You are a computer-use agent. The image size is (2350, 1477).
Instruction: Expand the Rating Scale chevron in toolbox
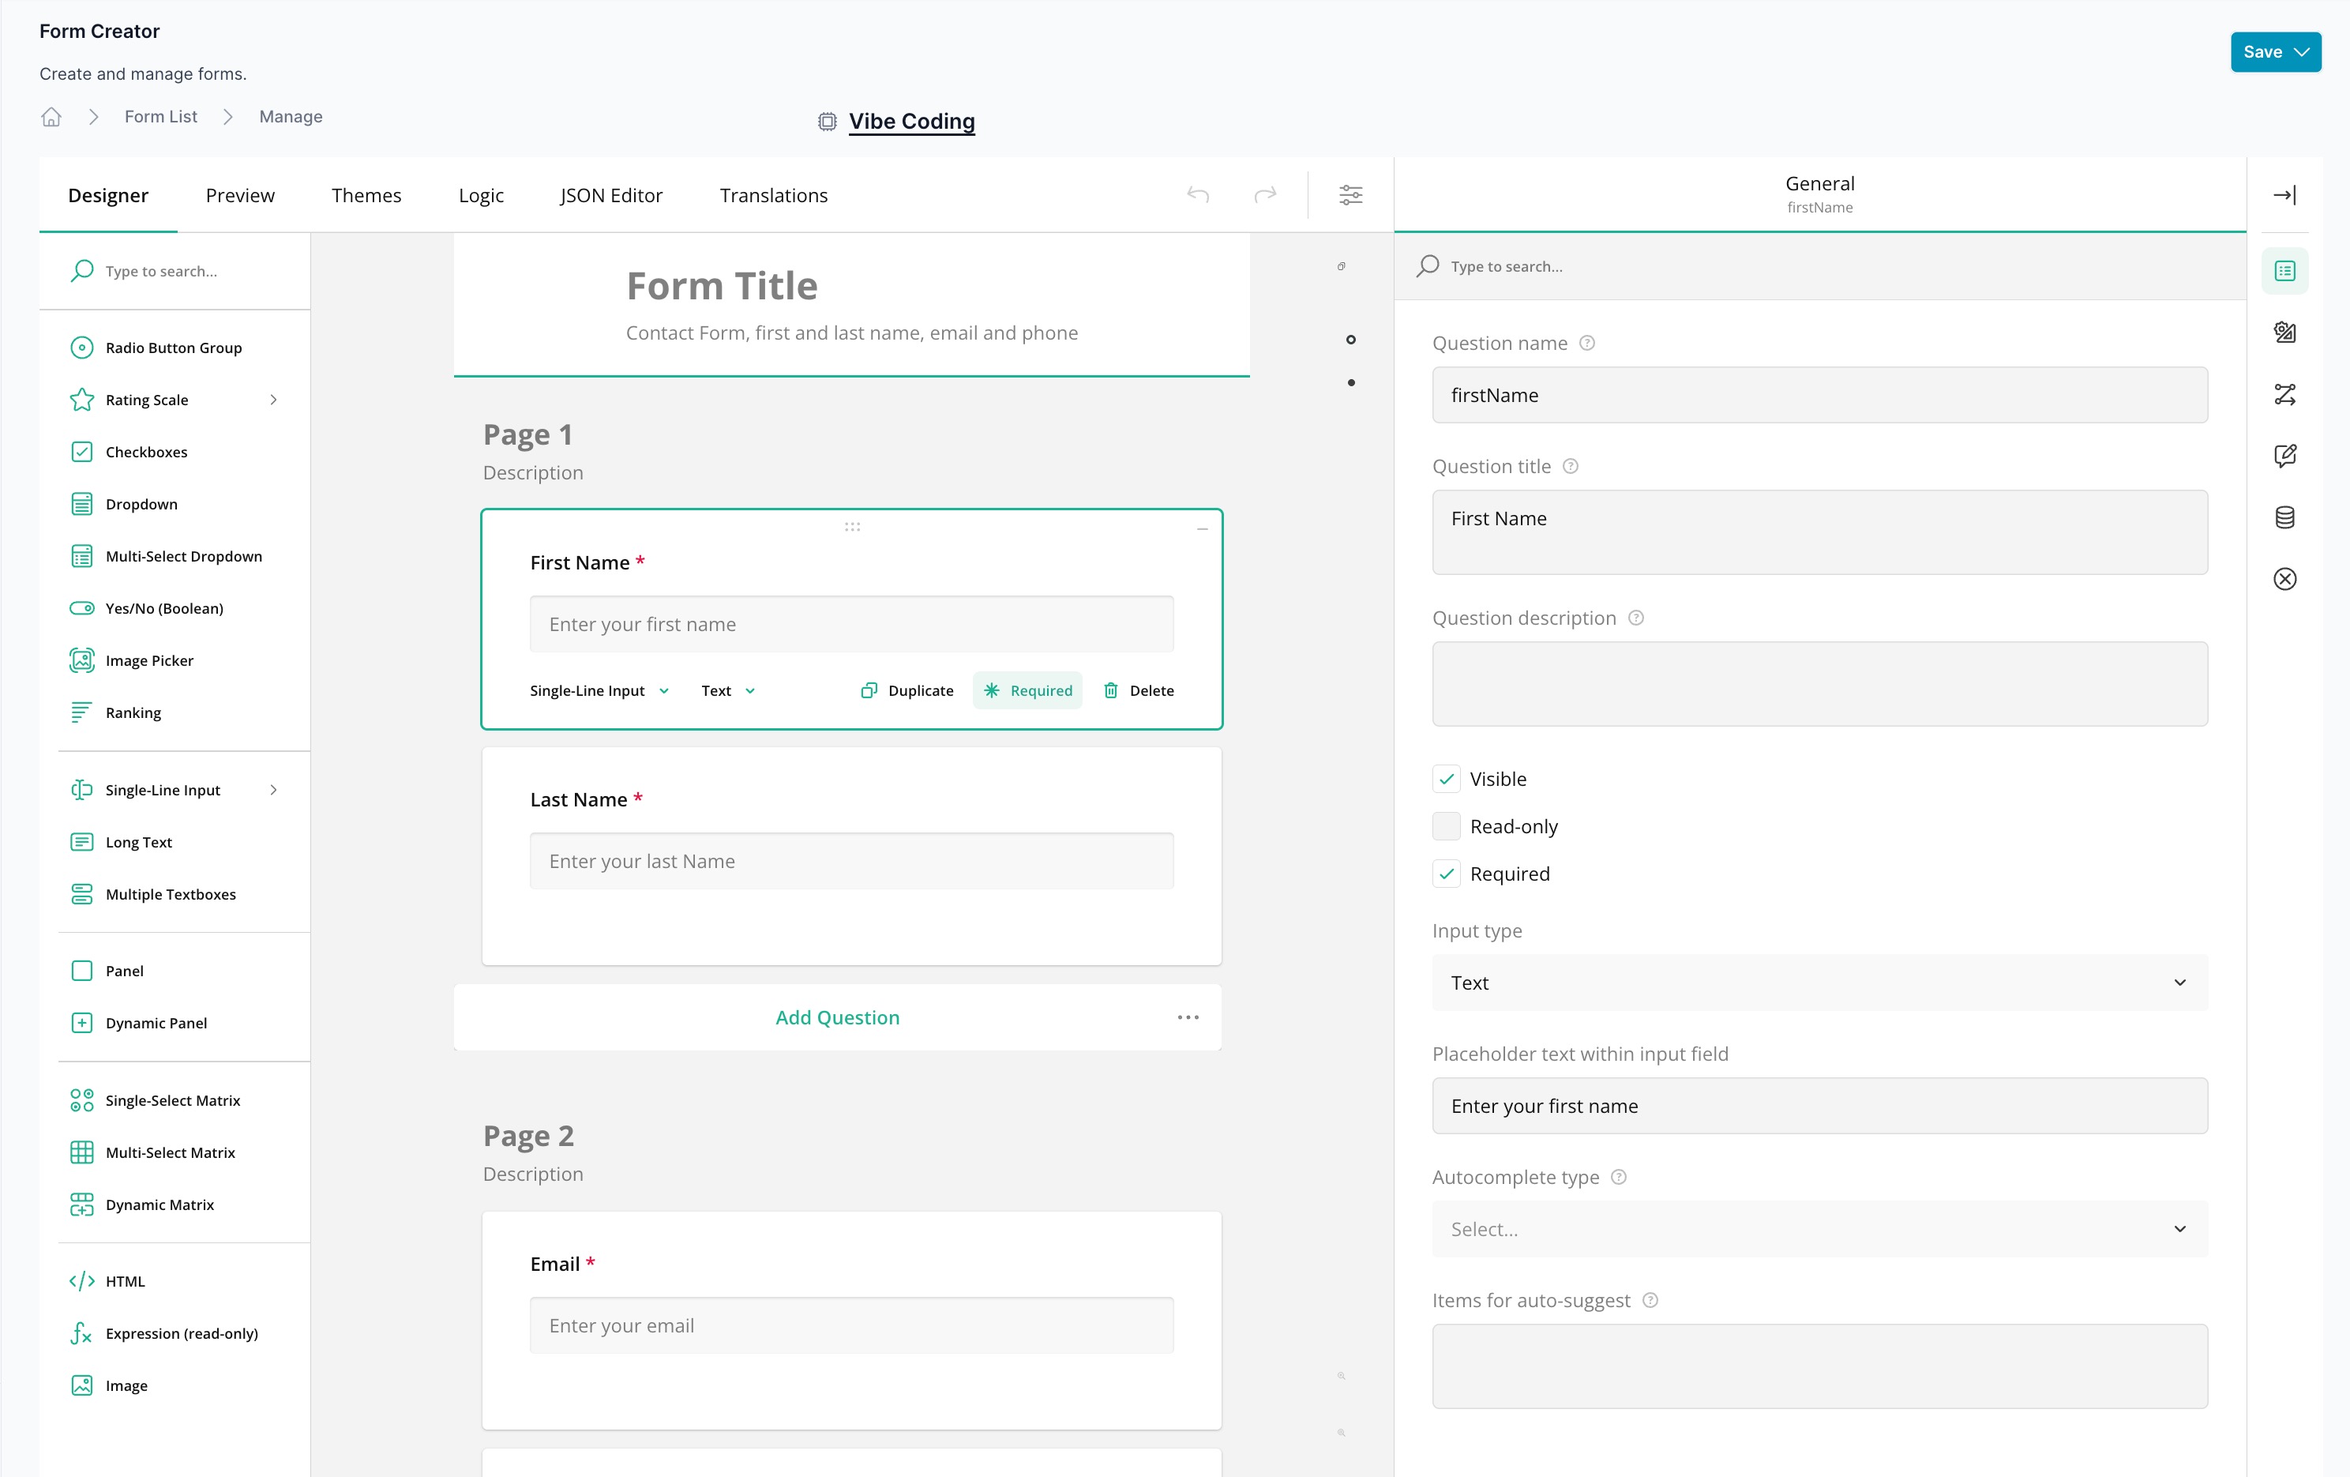[x=273, y=400]
